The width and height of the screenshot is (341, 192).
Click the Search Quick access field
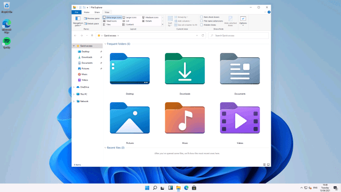click(238, 36)
